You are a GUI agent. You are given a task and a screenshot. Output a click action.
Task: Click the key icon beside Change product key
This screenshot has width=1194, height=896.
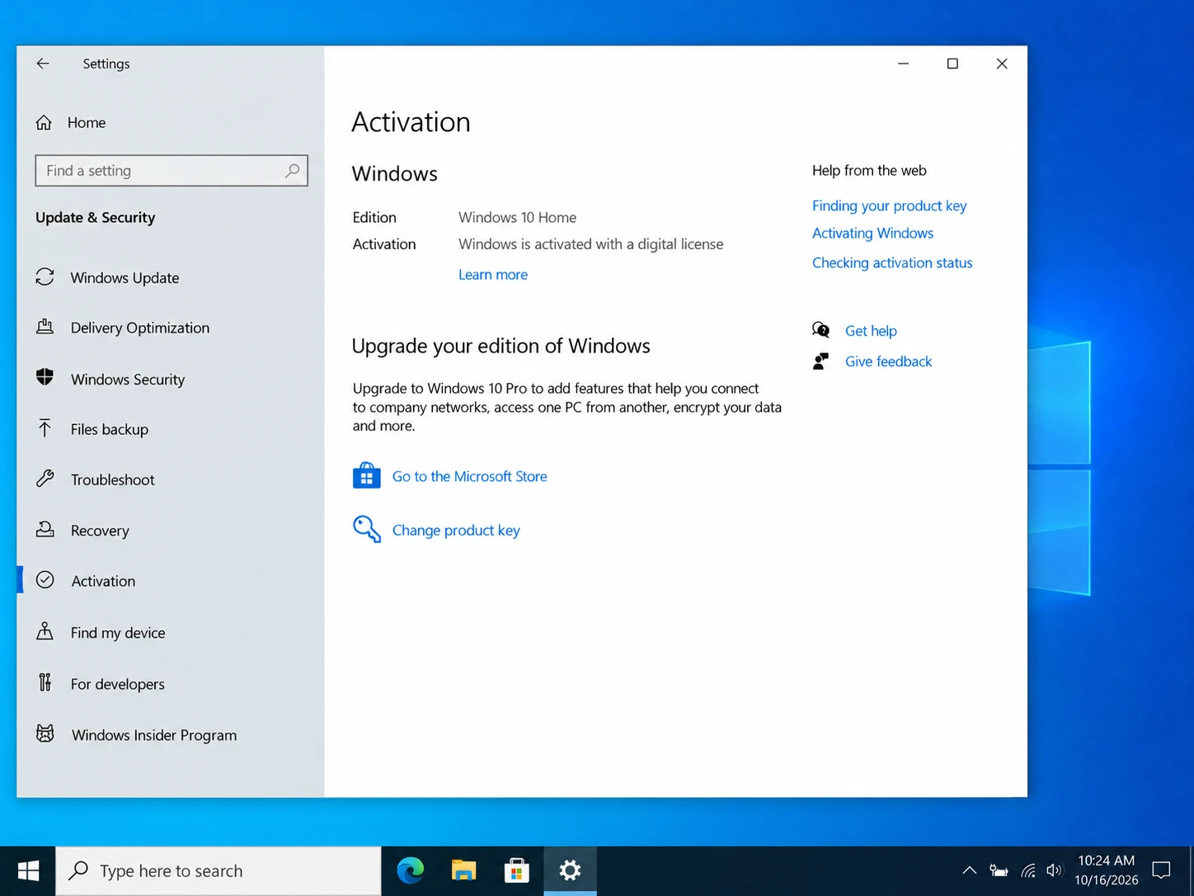point(367,529)
